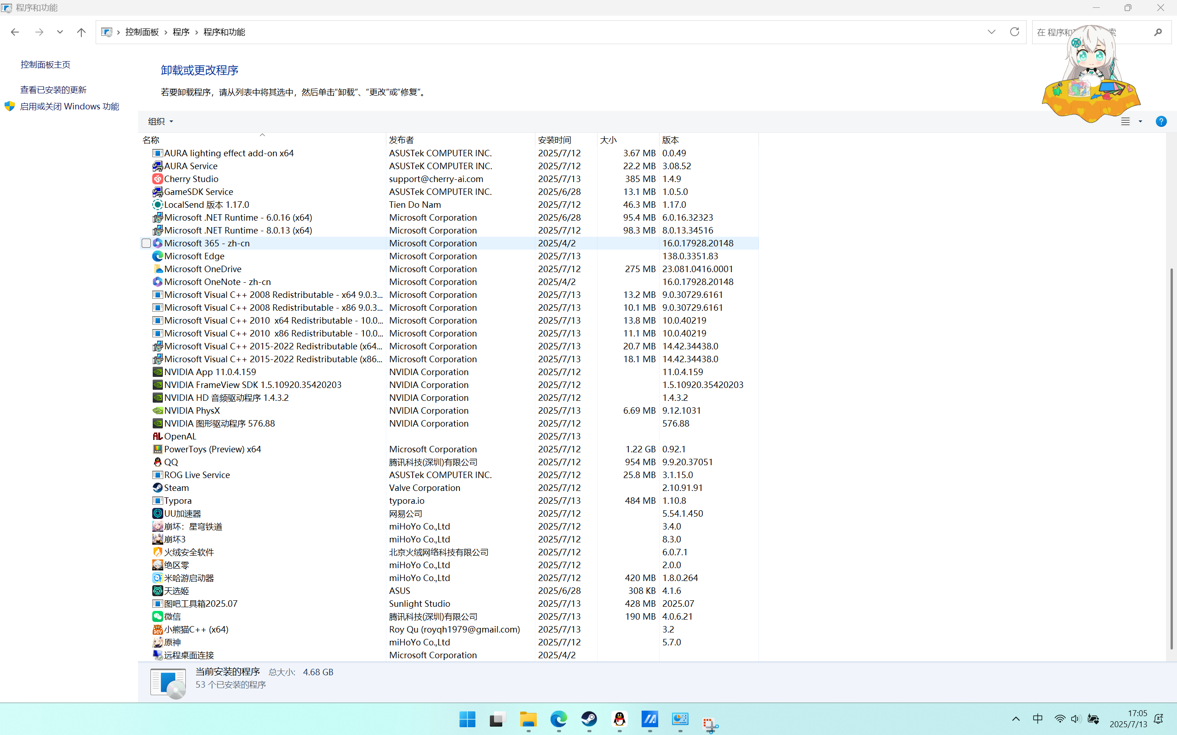Open QQ from the taskbar

tap(619, 719)
